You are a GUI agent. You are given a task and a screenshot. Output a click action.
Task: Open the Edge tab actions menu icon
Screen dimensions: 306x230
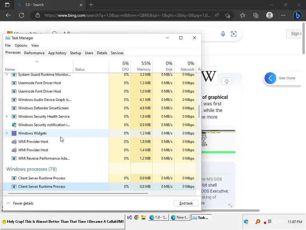(7, 5)
